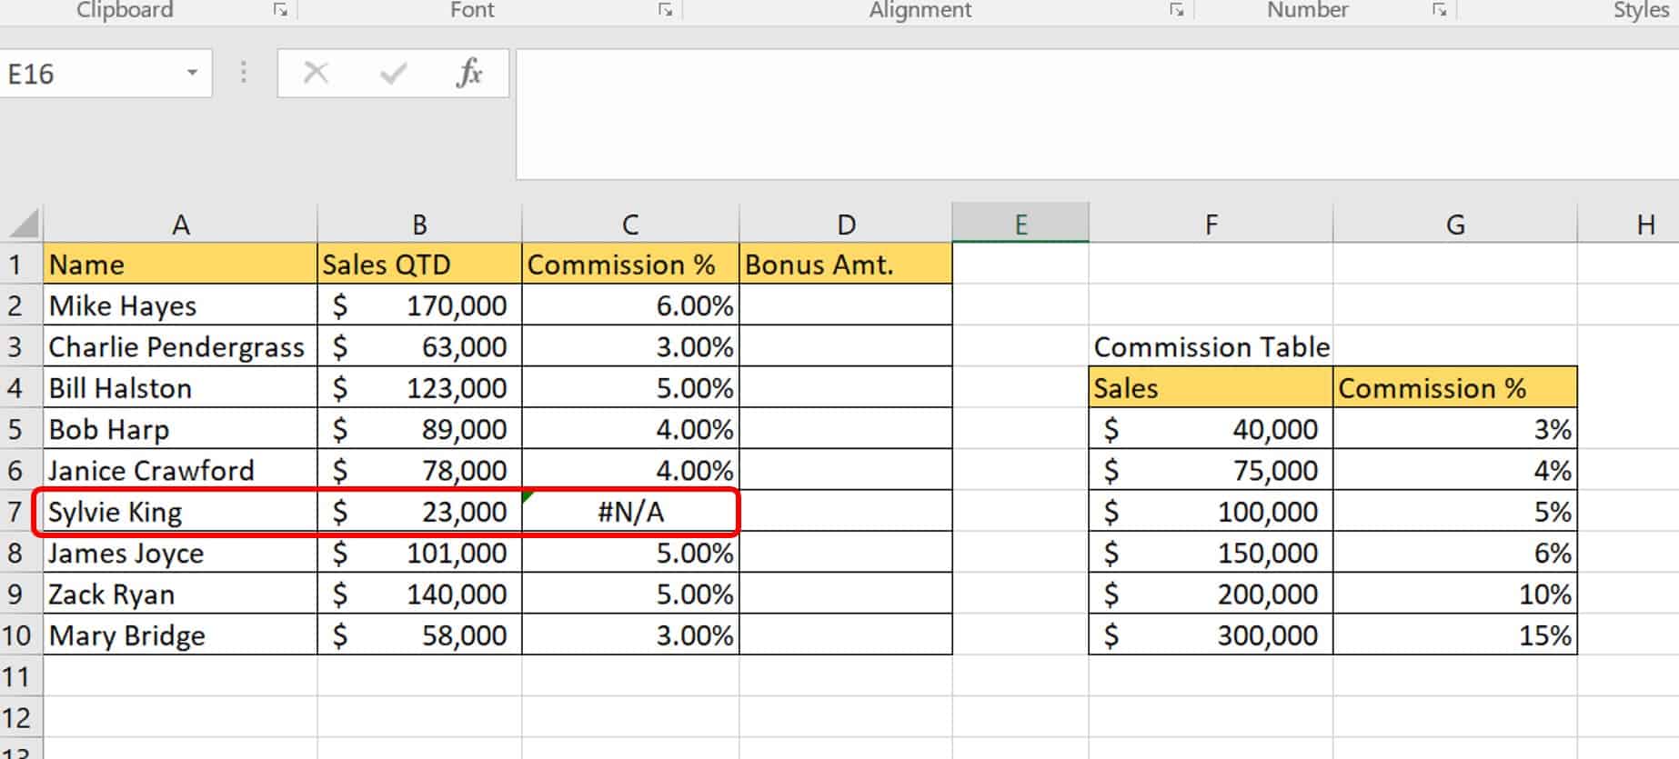This screenshot has width=1679, height=759.
Task: Open the Alignment settings dialog launcher
Action: pos(1176,10)
